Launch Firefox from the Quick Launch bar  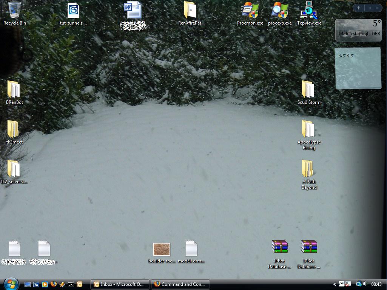[54, 284]
